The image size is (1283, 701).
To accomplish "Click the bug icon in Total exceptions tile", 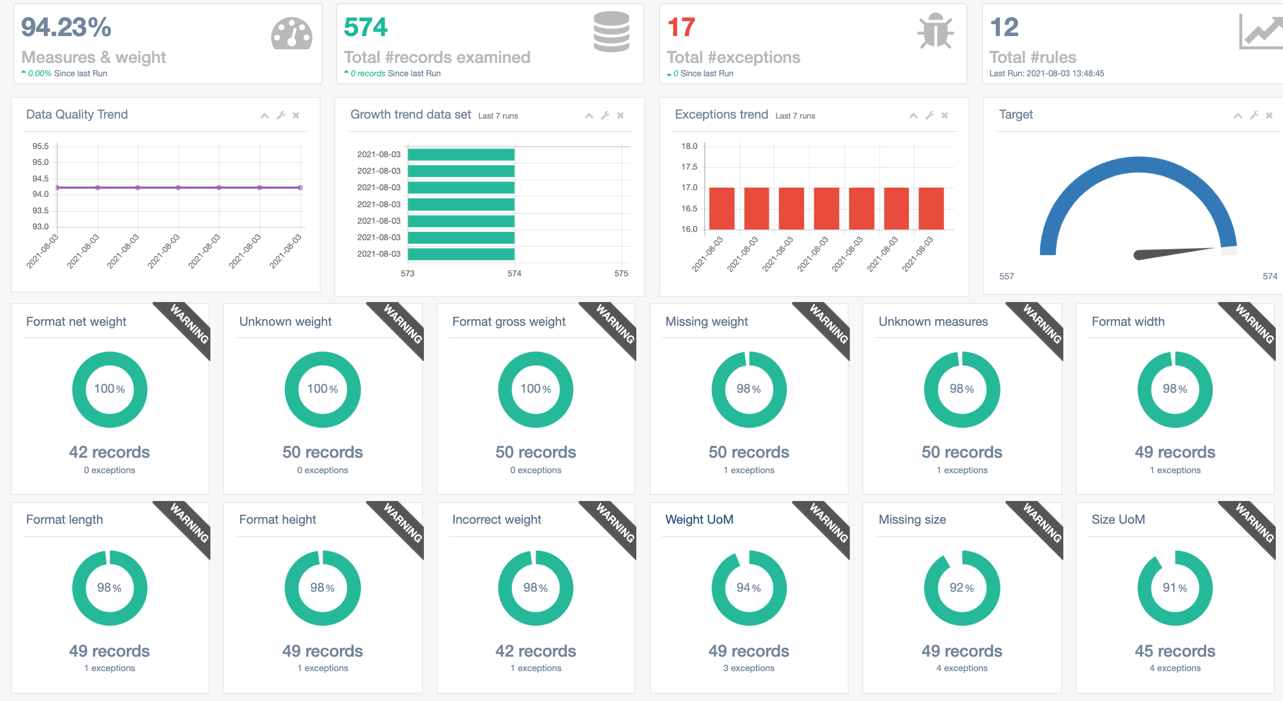I will point(935,31).
